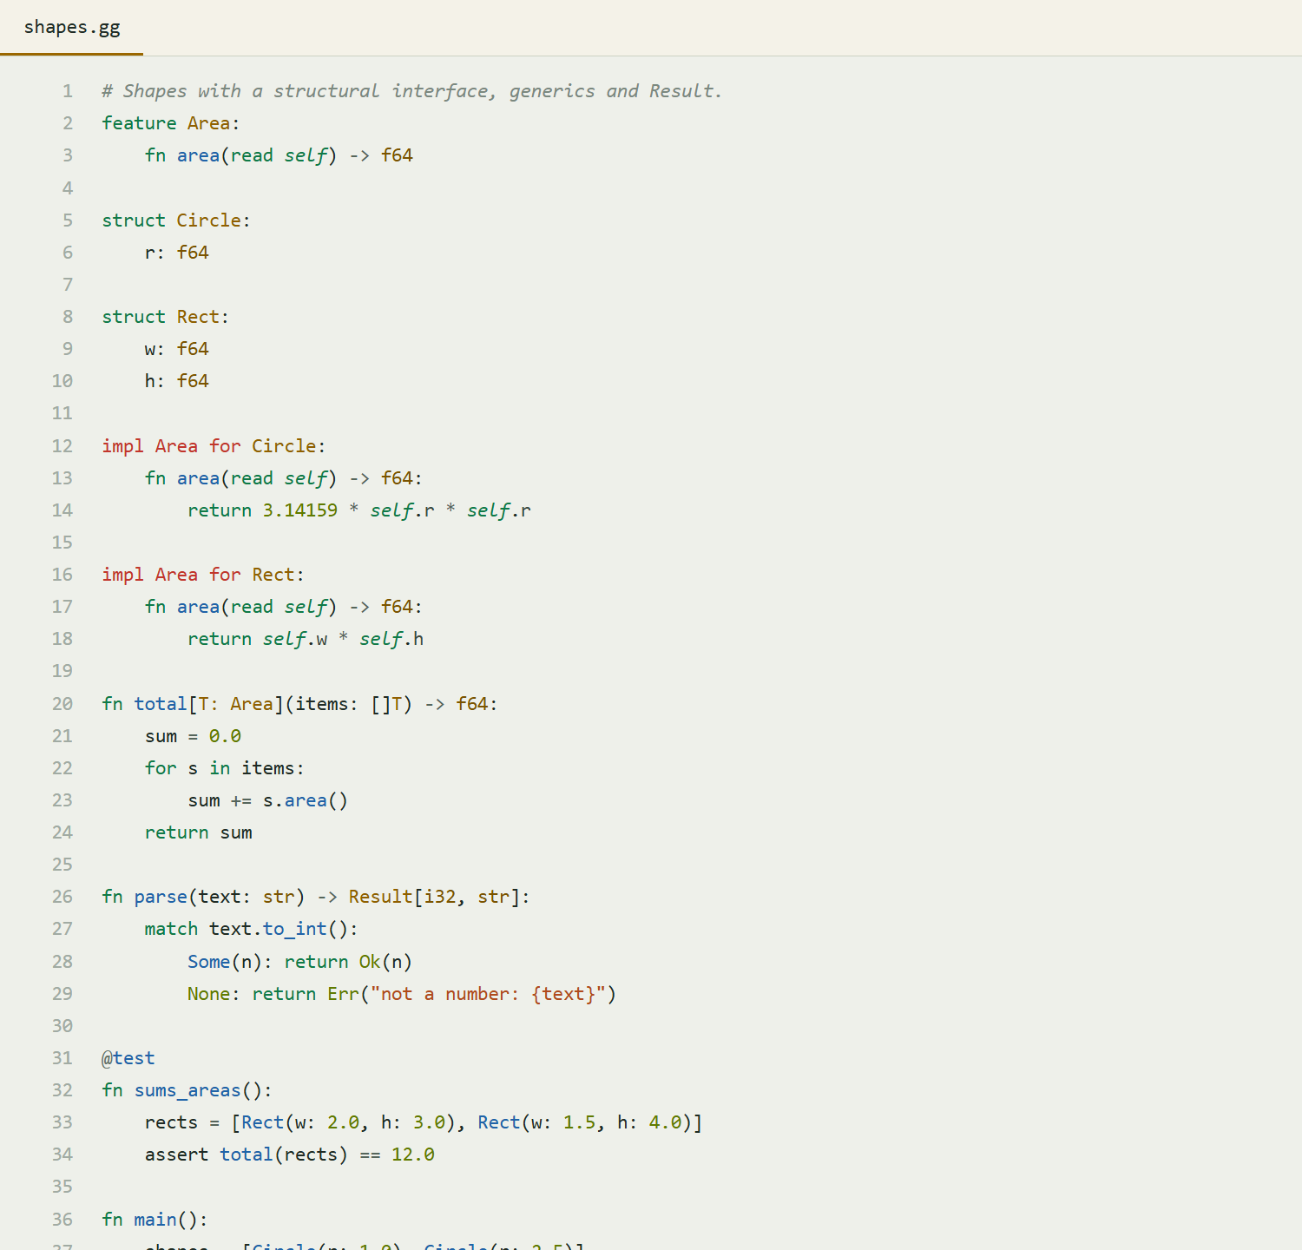The width and height of the screenshot is (1302, 1250).
Task: Click the string "not a number: {text}"
Action: pyautogui.click(x=488, y=994)
